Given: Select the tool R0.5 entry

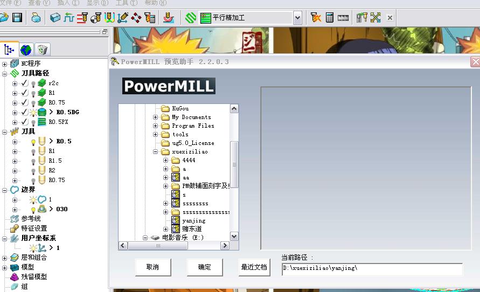Looking at the screenshot, I should pyautogui.click(x=64, y=141).
